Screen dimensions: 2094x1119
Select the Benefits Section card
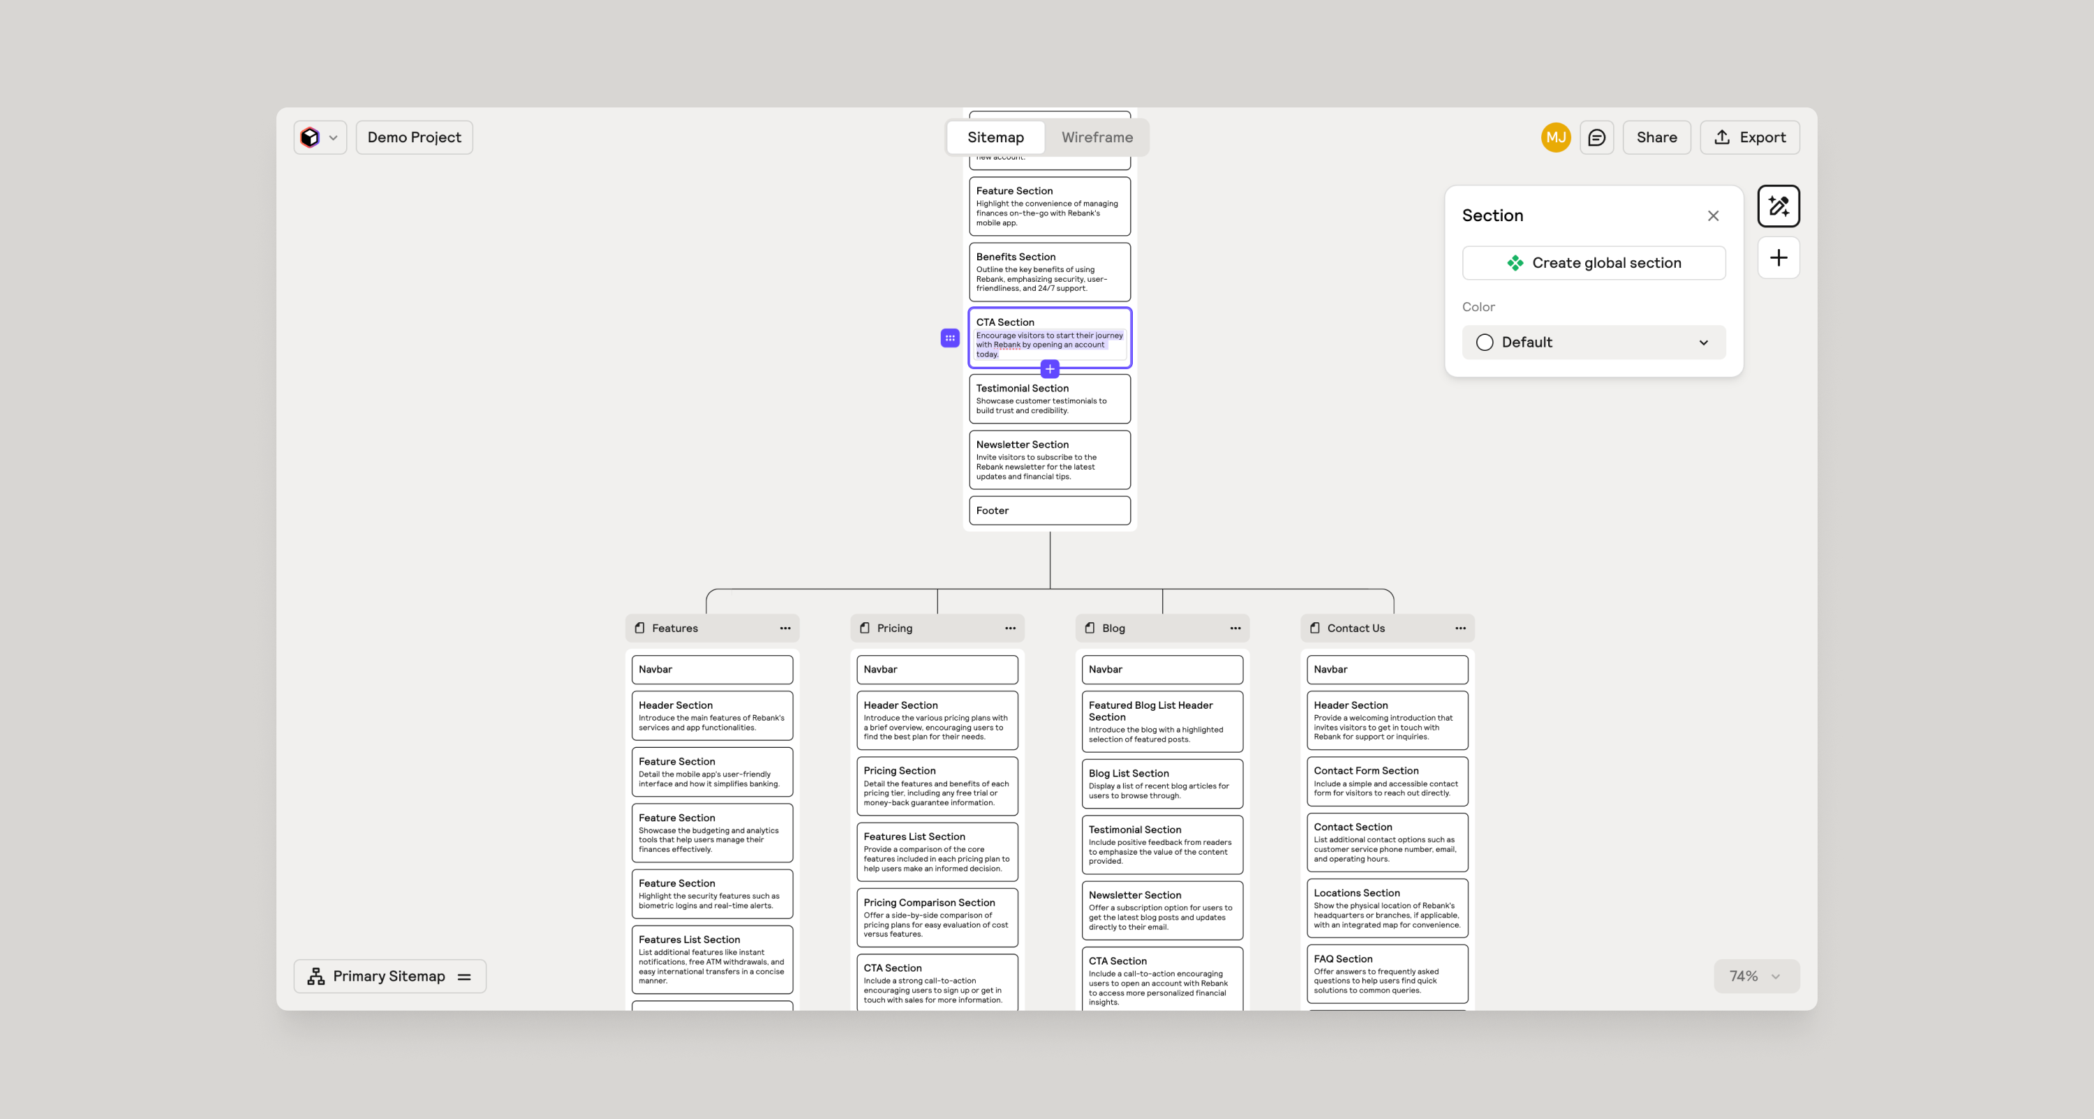[1049, 272]
